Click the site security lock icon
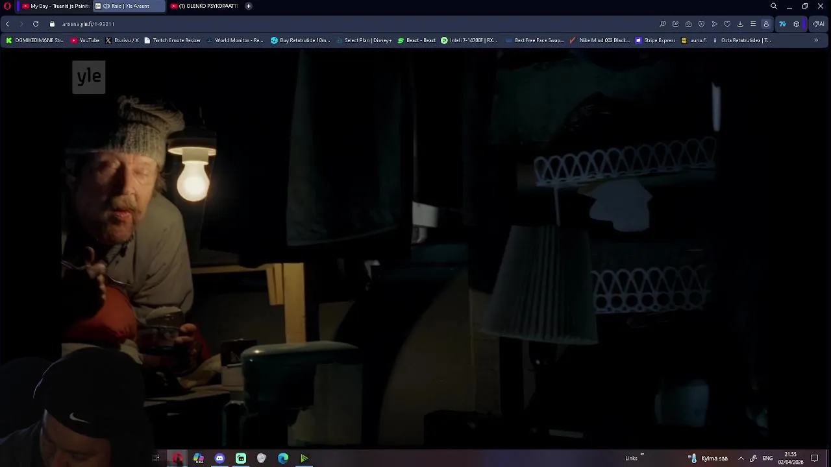 (x=53, y=24)
